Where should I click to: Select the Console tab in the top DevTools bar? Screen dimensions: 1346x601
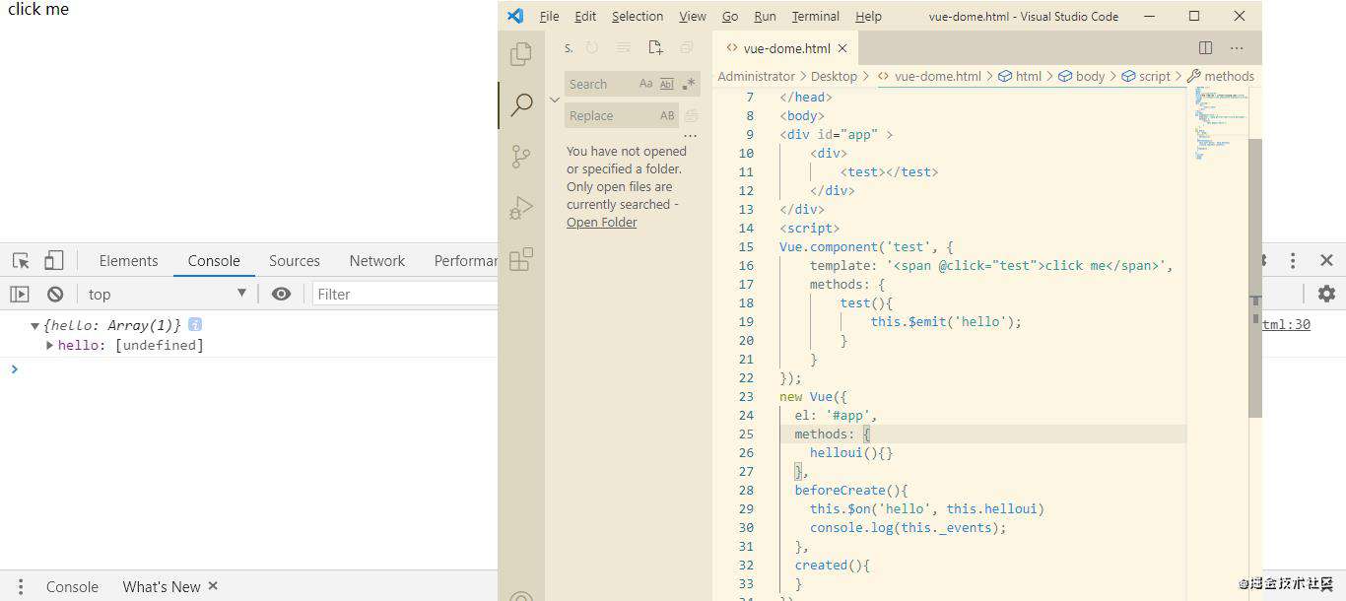[x=214, y=261]
